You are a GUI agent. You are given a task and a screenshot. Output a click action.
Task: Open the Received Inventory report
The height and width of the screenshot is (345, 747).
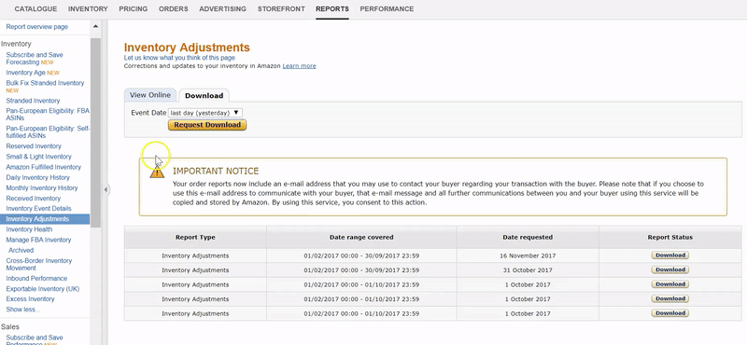34,199
